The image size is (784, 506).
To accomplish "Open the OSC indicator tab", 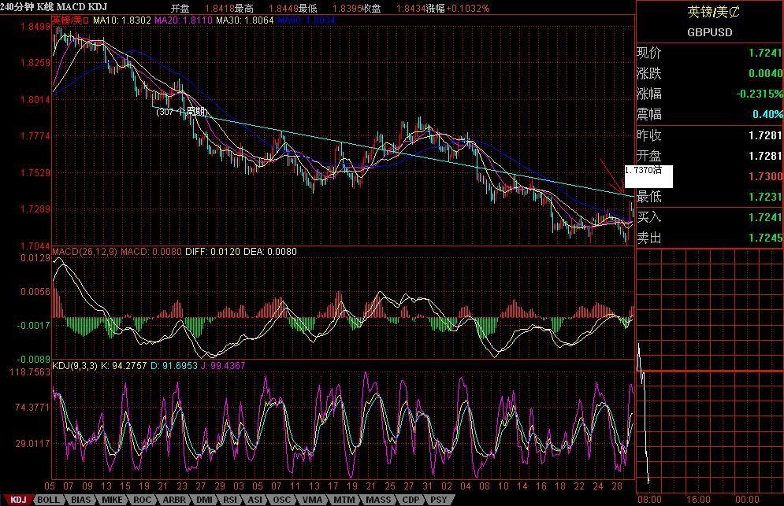I will [x=281, y=500].
